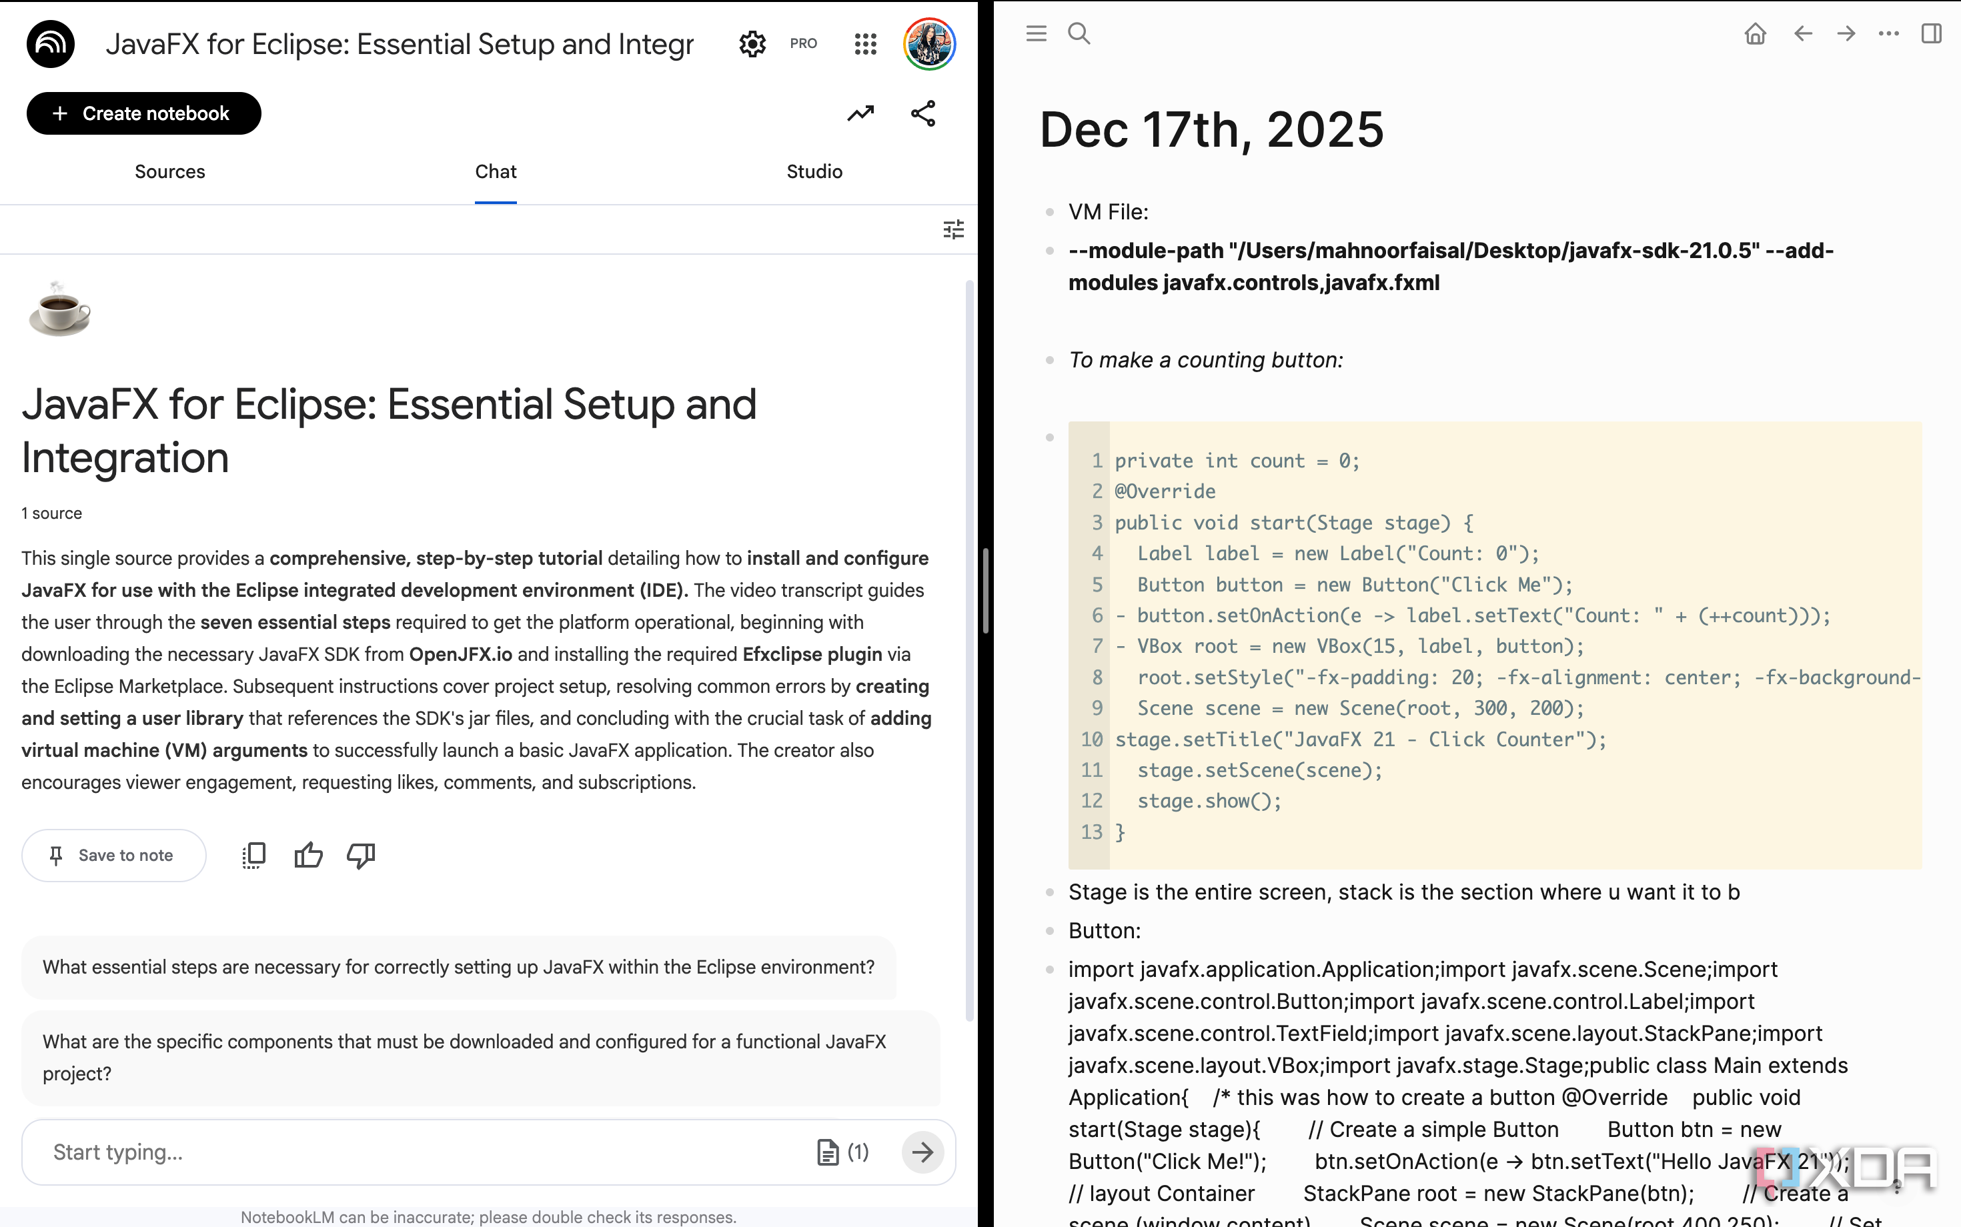The width and height of the screenshot is (1961, 1227).
Task: Click the Share notebook icon
Action: click(923, 113)
